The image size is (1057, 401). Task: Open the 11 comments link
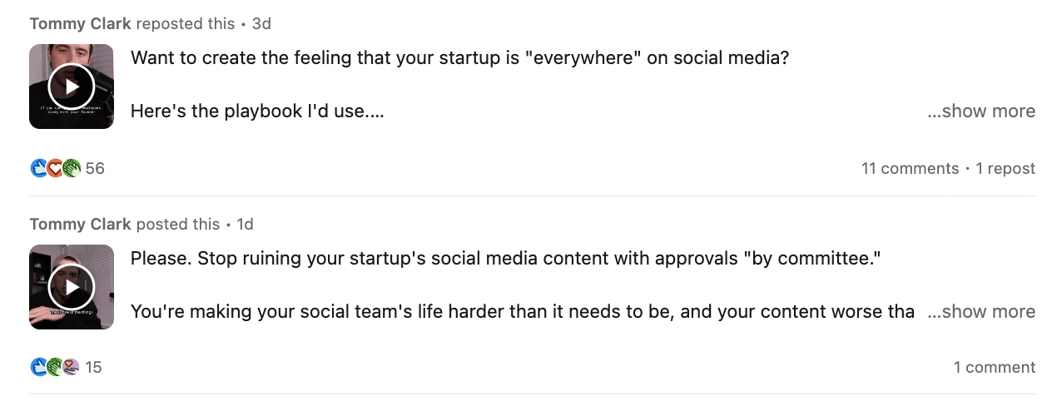[x=910, y=168]
